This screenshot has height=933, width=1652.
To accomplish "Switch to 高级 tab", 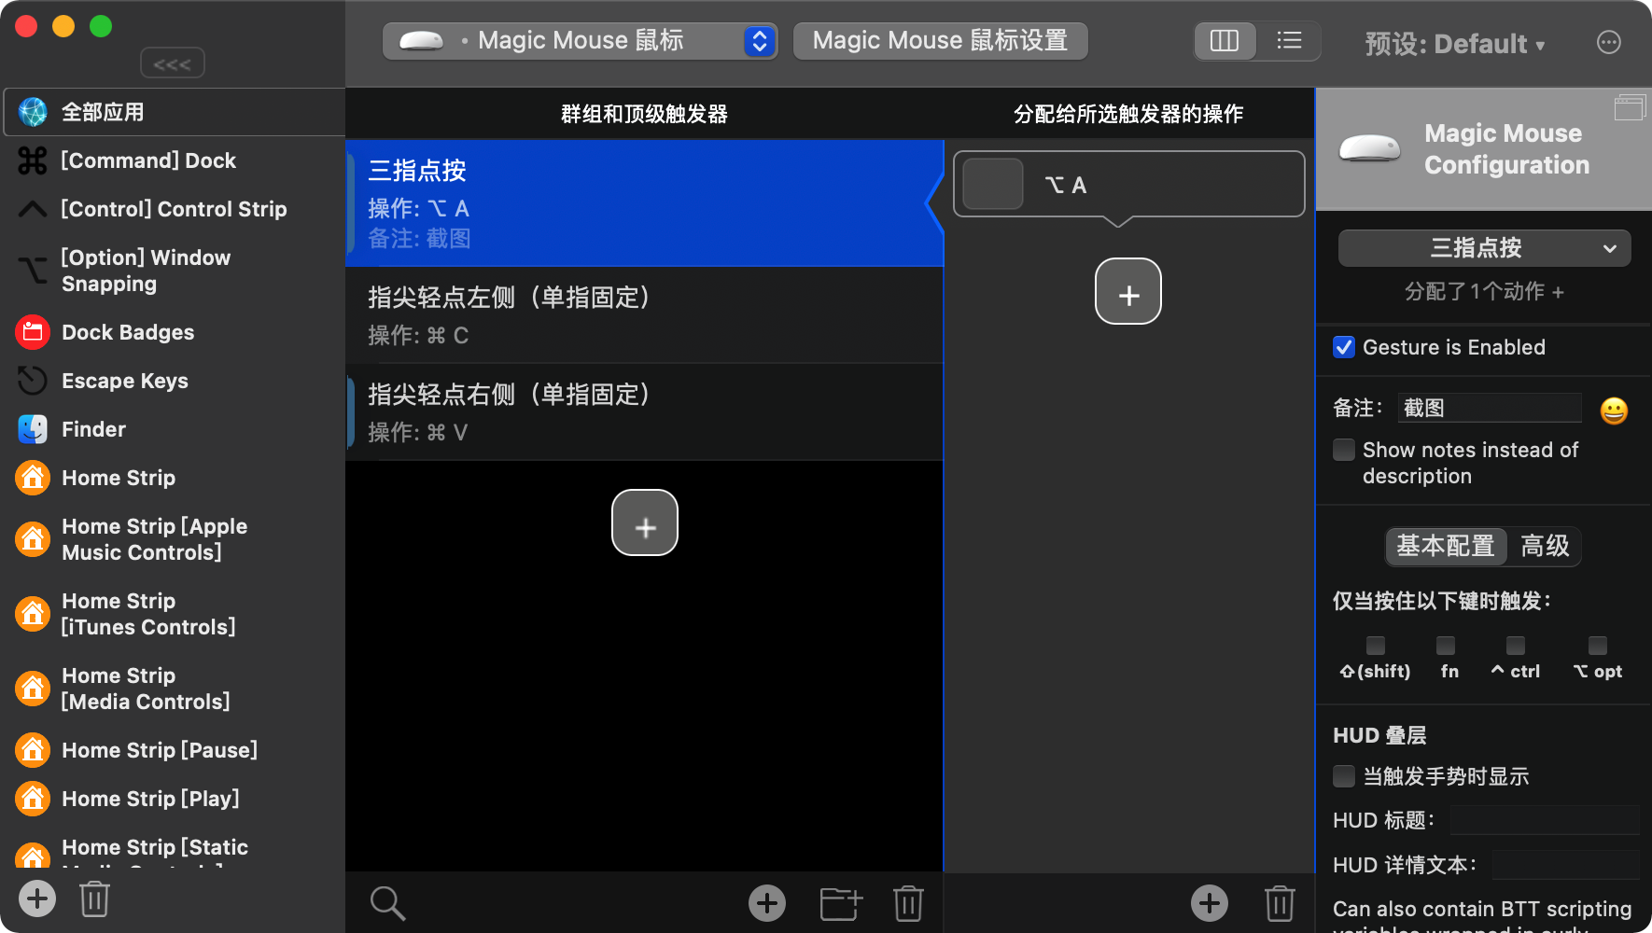I will pos(1545,546).
